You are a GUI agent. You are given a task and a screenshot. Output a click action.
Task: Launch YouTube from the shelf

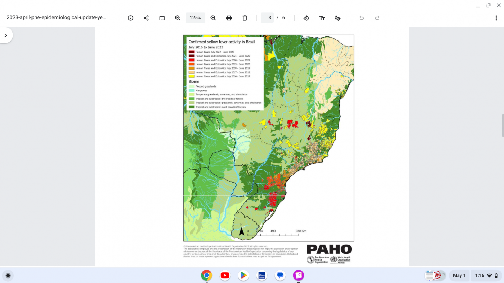pos(225,275)
